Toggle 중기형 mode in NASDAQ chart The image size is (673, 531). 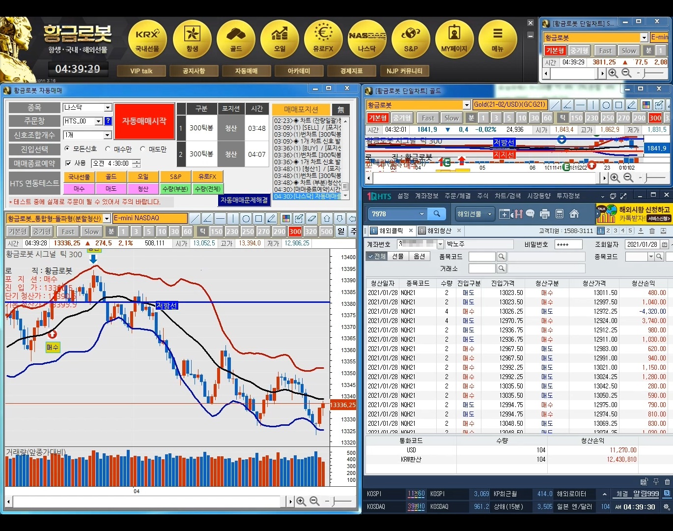(42, 232)
